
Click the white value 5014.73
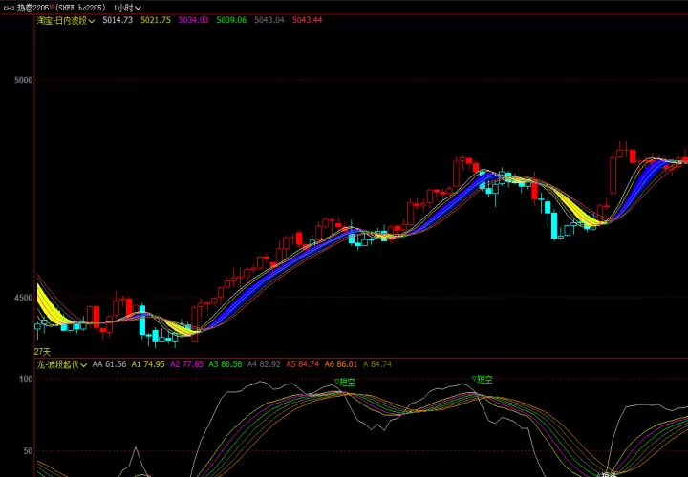pos(118,20)
